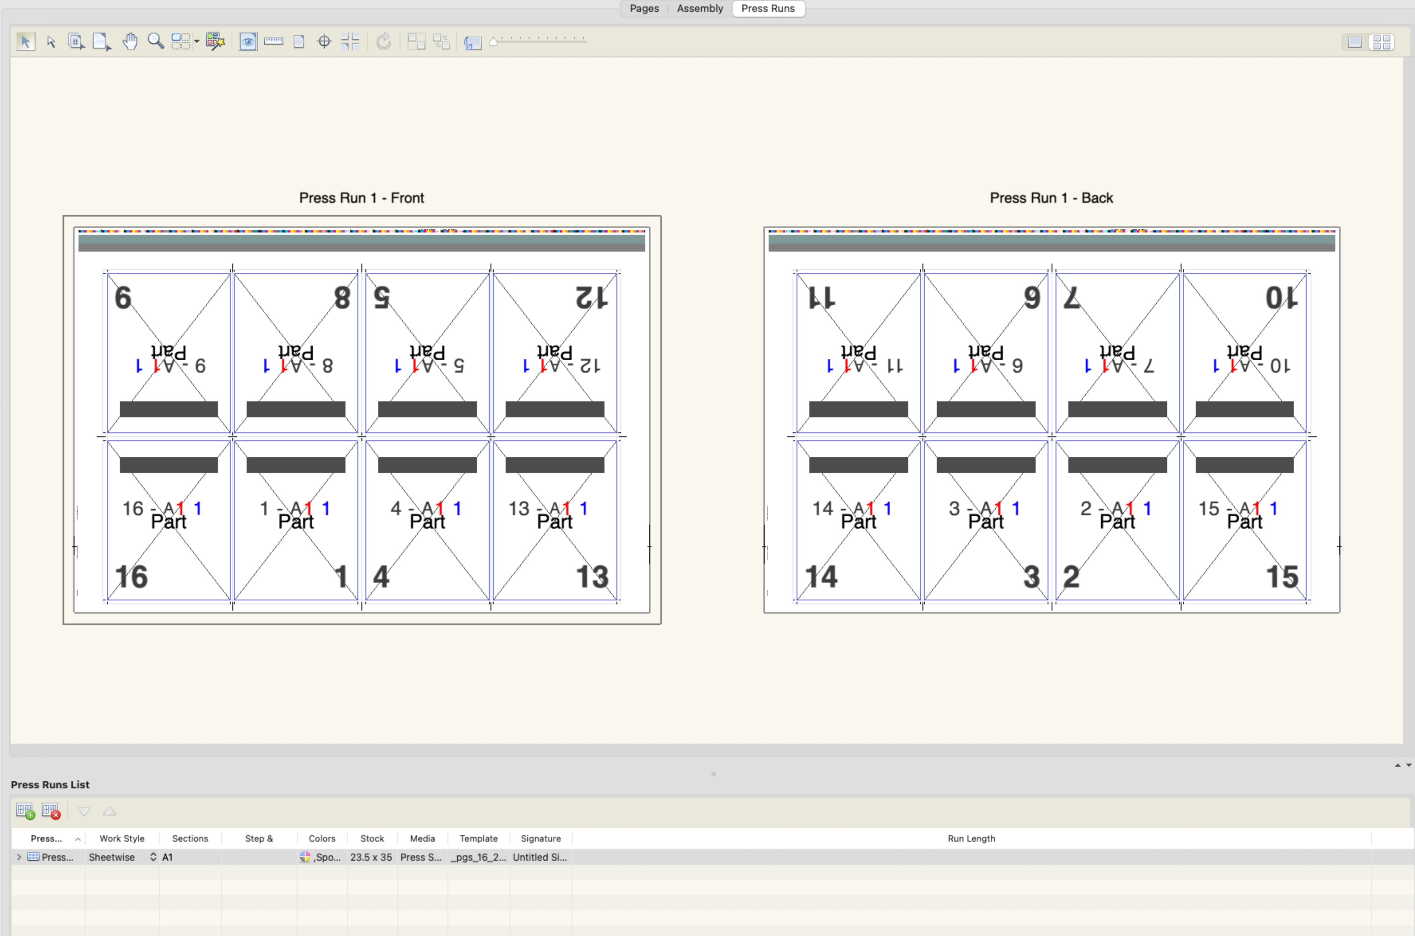The height and width of the screenshot is (936, 1415).
Task: Toggle the page outline icon
Action: tap(299, 41)
